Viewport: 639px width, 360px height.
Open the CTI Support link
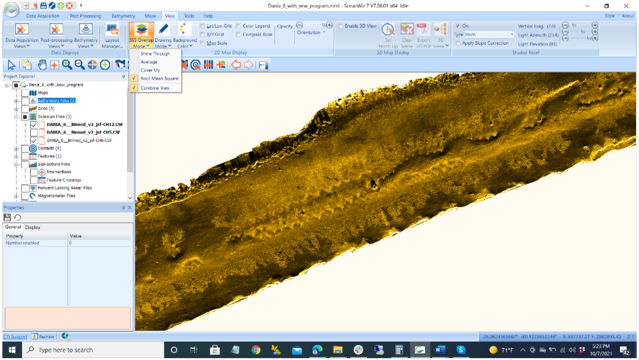click(x=15, y=336)
